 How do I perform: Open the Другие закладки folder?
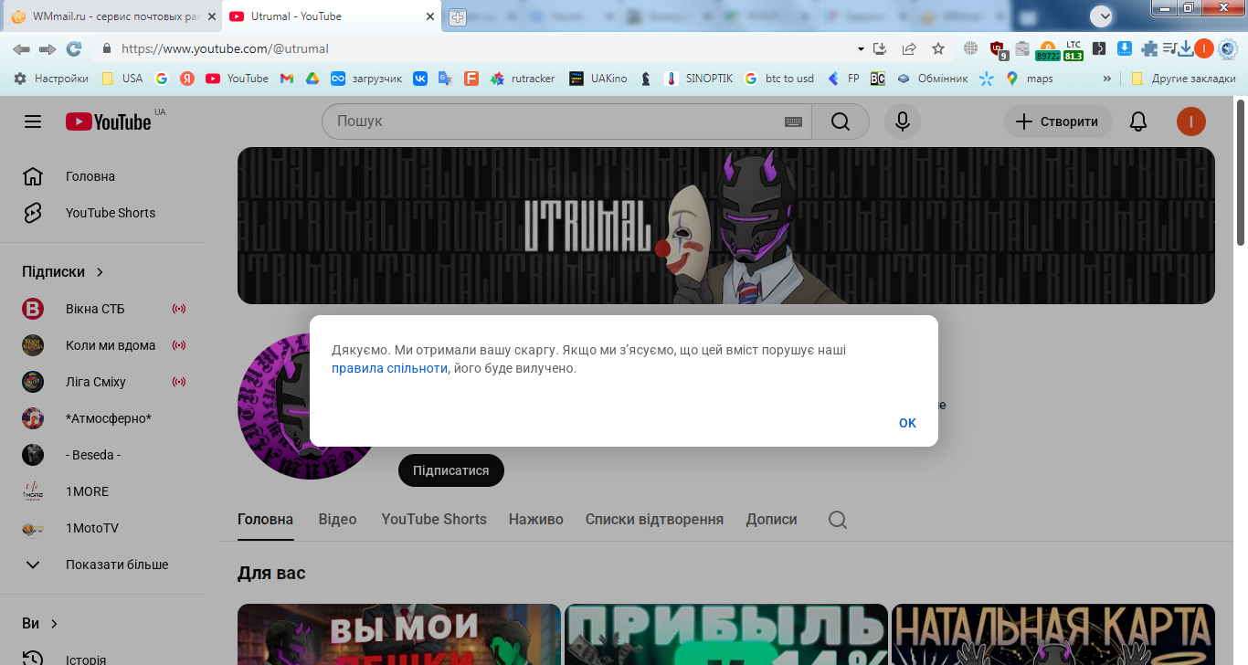coord(1183,79)
